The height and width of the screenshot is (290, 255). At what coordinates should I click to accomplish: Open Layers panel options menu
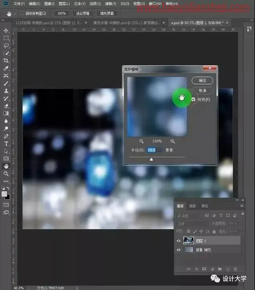242,206
